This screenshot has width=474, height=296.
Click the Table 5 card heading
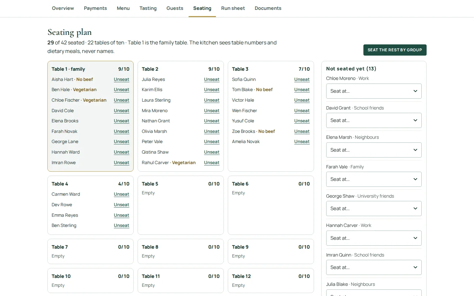(150, 184)
